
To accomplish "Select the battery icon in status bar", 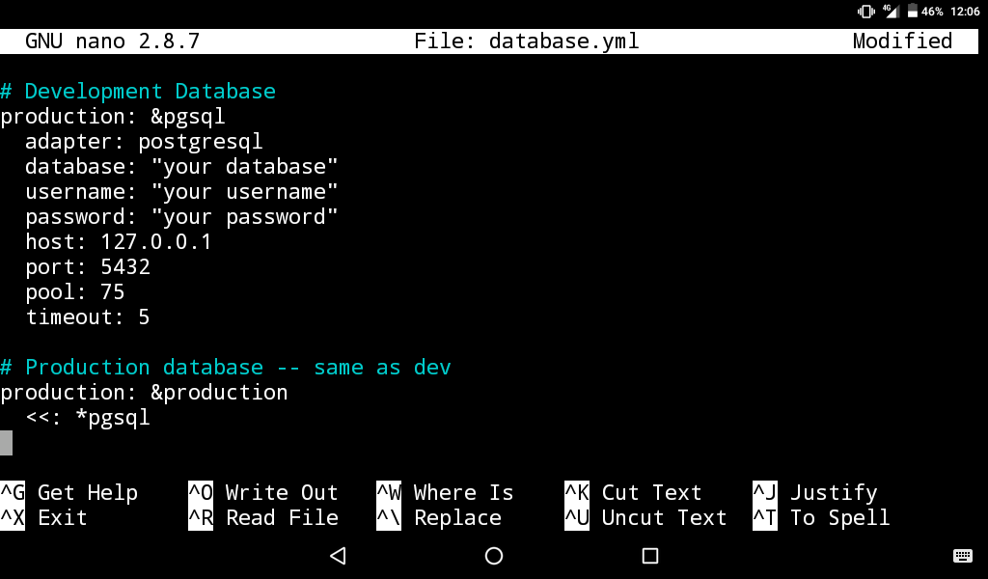I will tap(912, 11).
